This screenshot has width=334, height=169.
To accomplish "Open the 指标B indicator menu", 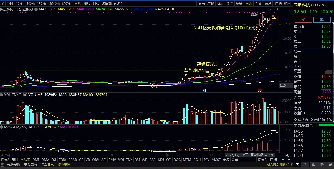I will 262,160.
